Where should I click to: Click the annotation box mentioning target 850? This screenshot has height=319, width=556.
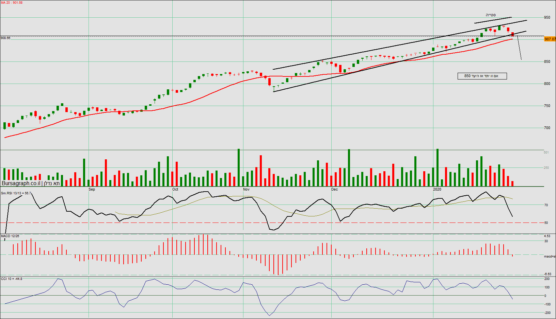[482, 76]
